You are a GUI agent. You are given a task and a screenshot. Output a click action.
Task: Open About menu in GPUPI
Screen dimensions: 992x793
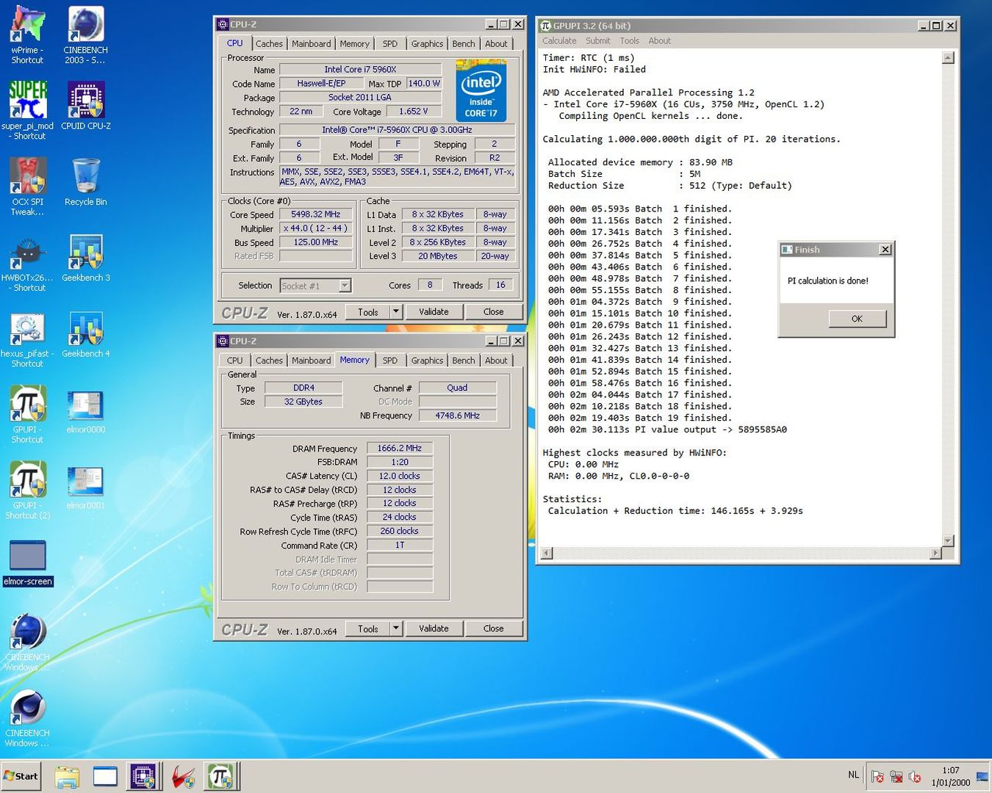pos(659,41)
